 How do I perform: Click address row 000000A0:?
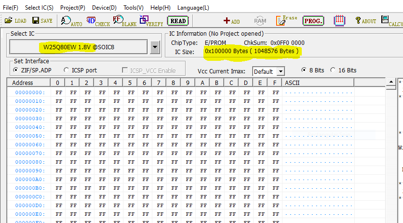pyautogui.click(x=30, y=180)
